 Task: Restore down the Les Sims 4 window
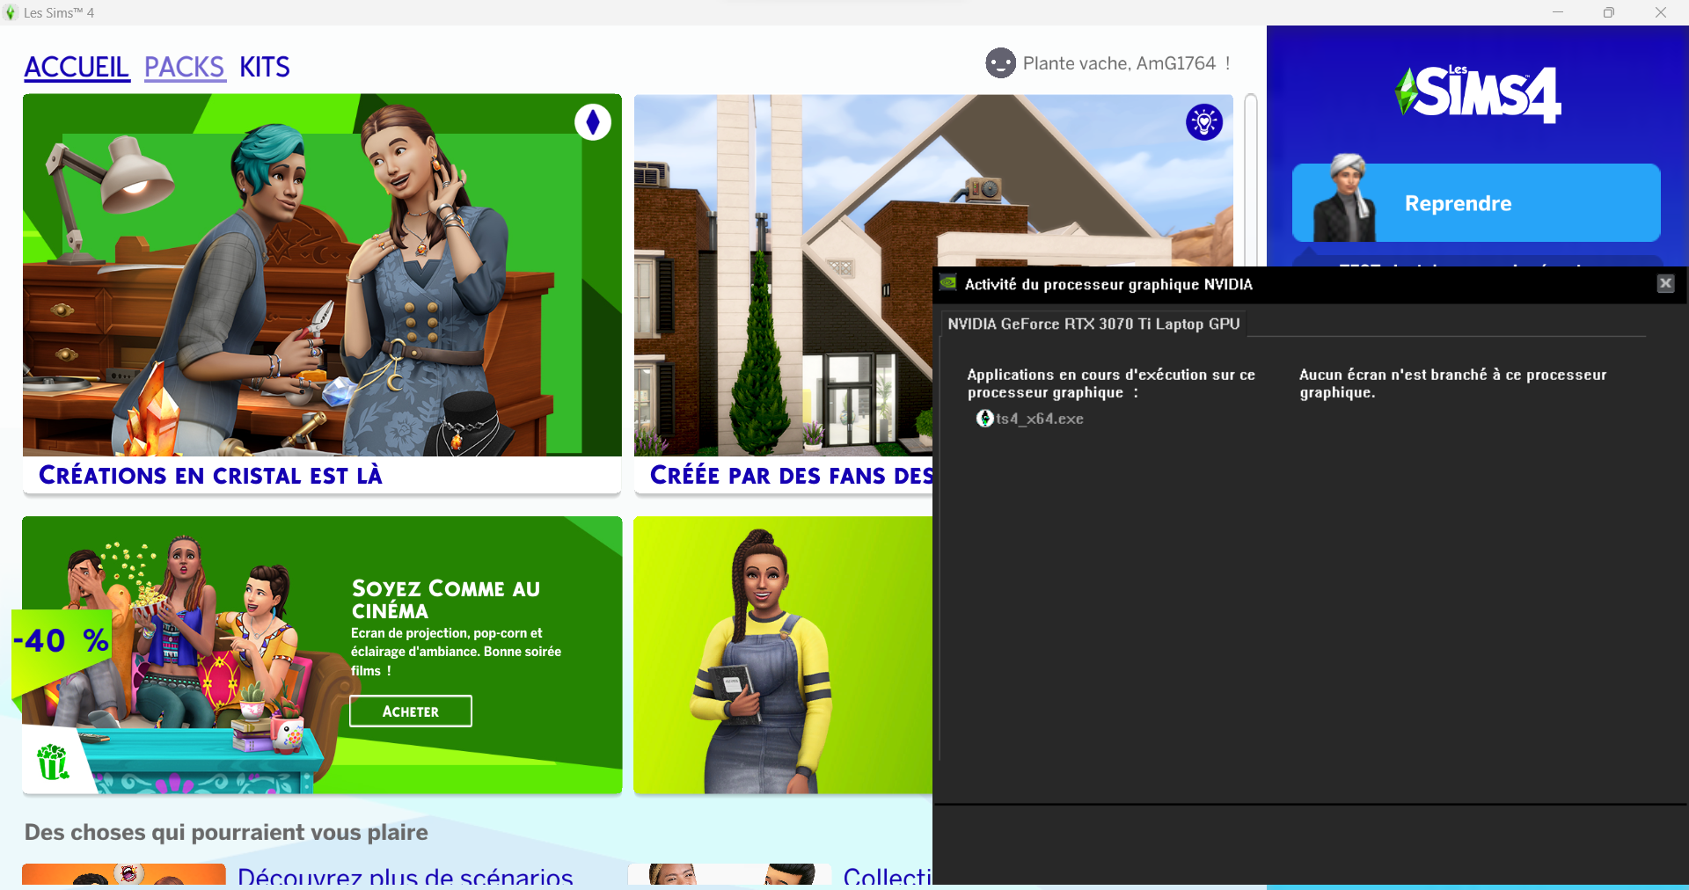tap(1609, 12)
